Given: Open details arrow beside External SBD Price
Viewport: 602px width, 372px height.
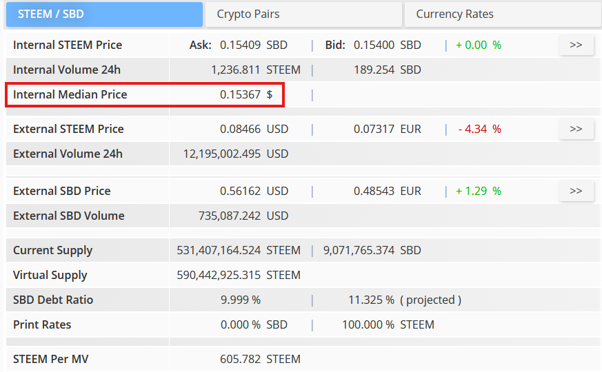Looking at the screenshot, I should tap(576, 192).
